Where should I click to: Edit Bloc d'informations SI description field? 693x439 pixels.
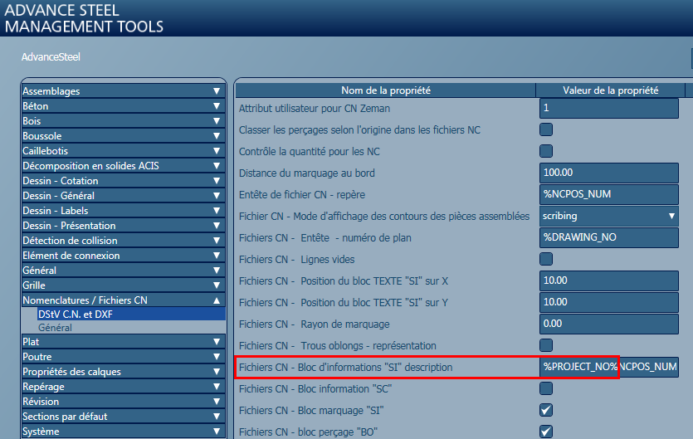click(x=609, y=367)
